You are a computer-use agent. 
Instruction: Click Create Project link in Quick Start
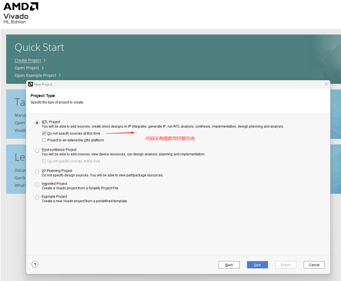tap(28, 60)
